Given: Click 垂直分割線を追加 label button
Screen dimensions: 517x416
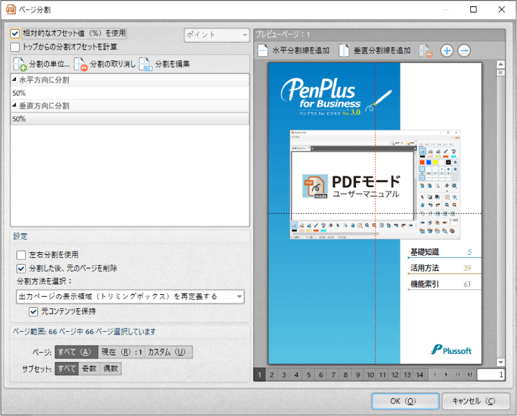Looking at the screenshot, I should 382,51.
